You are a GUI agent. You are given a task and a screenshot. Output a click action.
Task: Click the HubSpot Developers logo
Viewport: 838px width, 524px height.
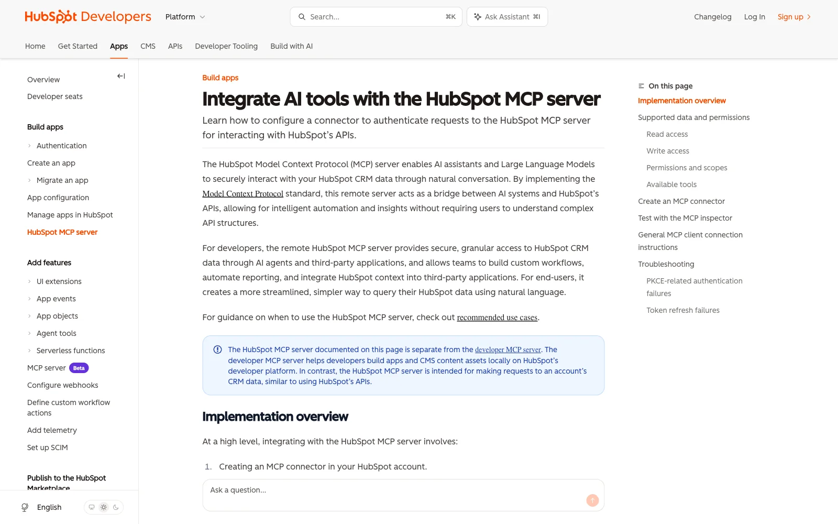[x=88, y=17]
